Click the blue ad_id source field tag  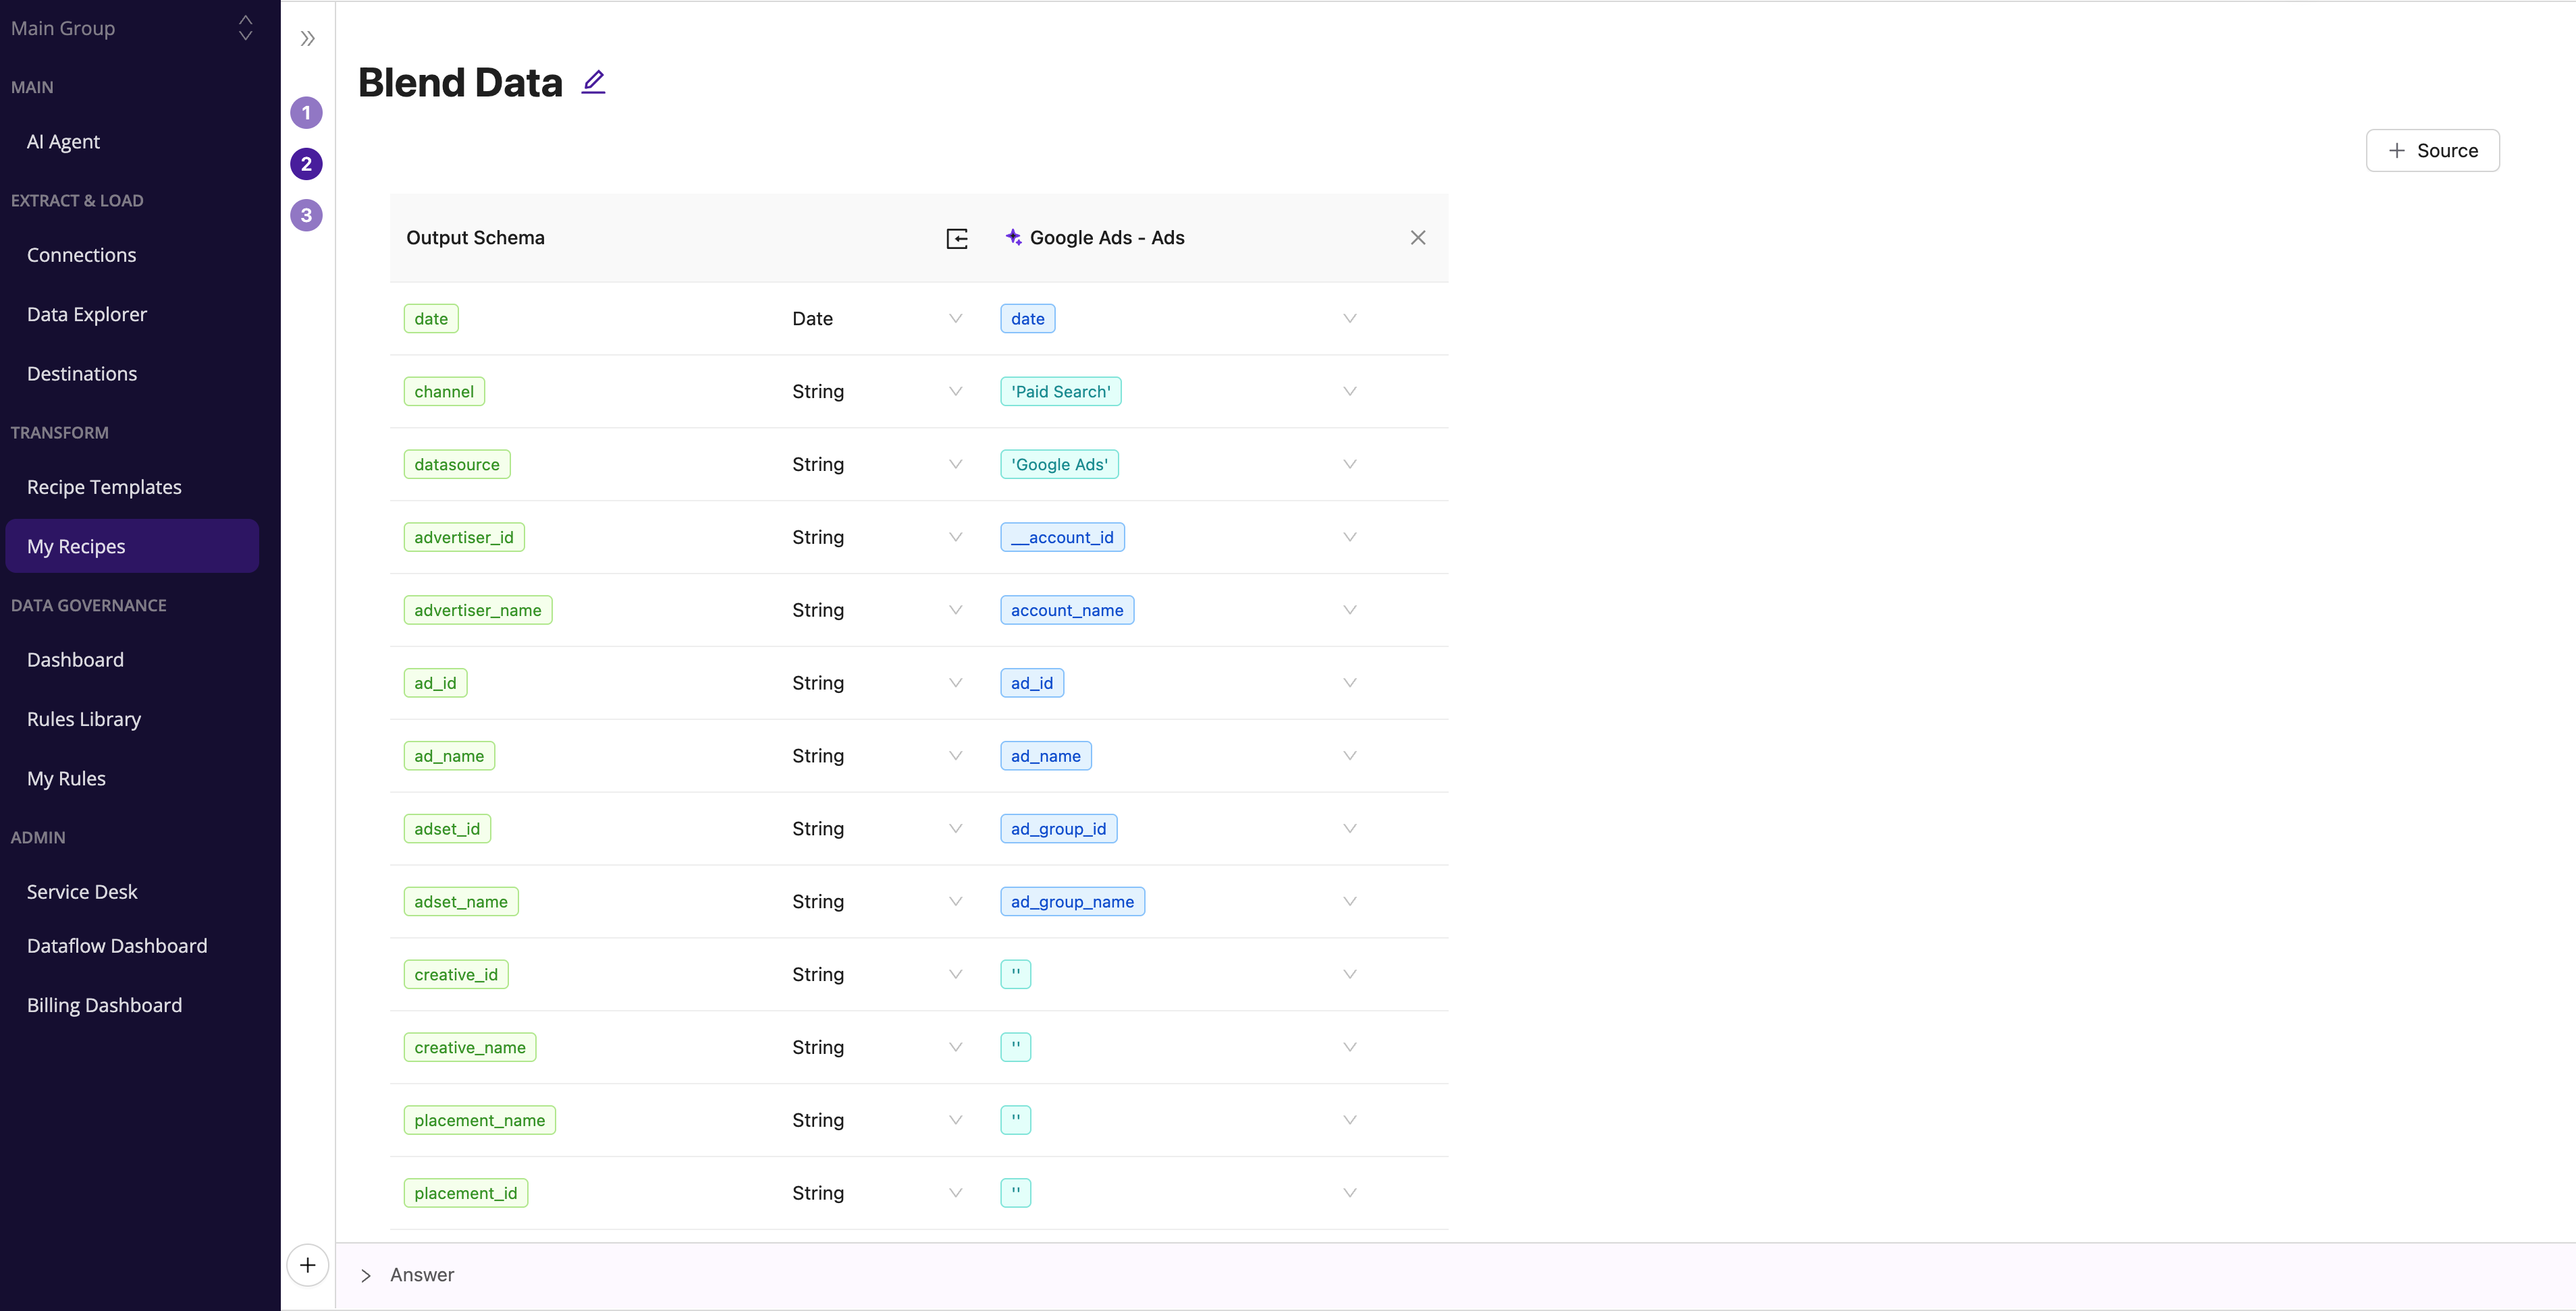(x=1032, y=684)
